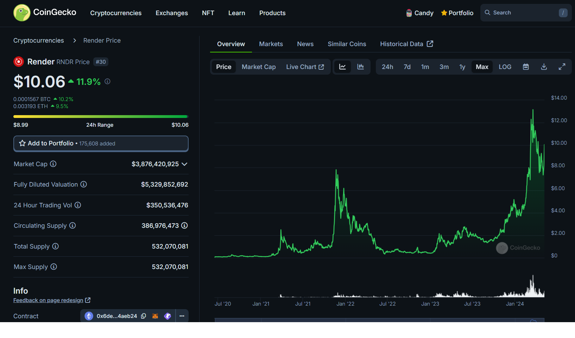Toggle LOG scale on chart
The width and height of the screenshot is (575, 338).
coord(505,67)
